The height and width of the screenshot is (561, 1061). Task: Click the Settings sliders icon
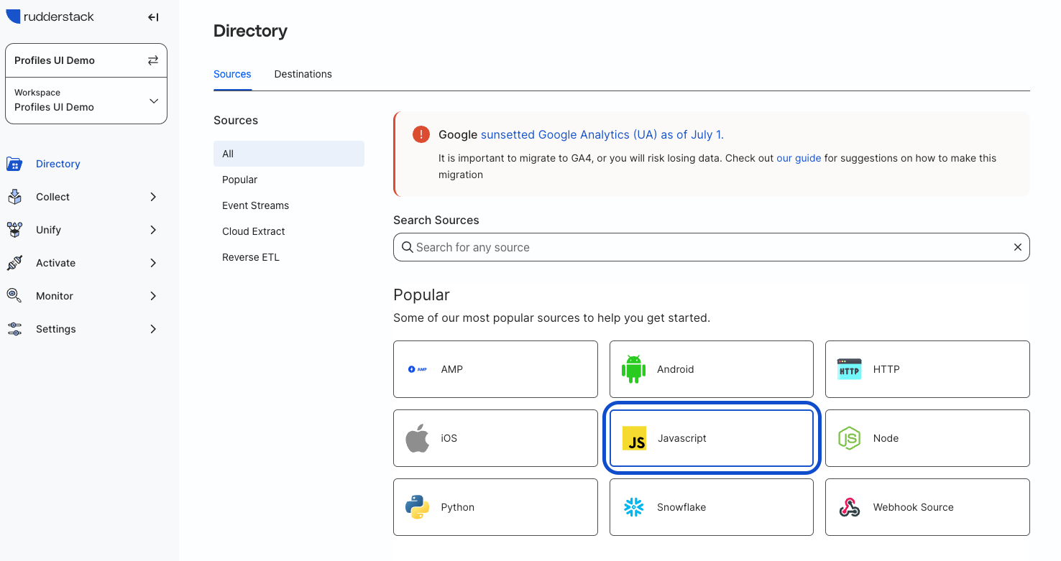pyautogui.click(x=14, y=329)
